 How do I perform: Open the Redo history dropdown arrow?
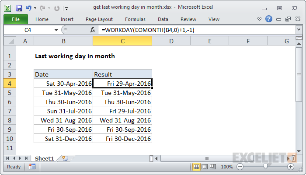[x=49, y=8]
